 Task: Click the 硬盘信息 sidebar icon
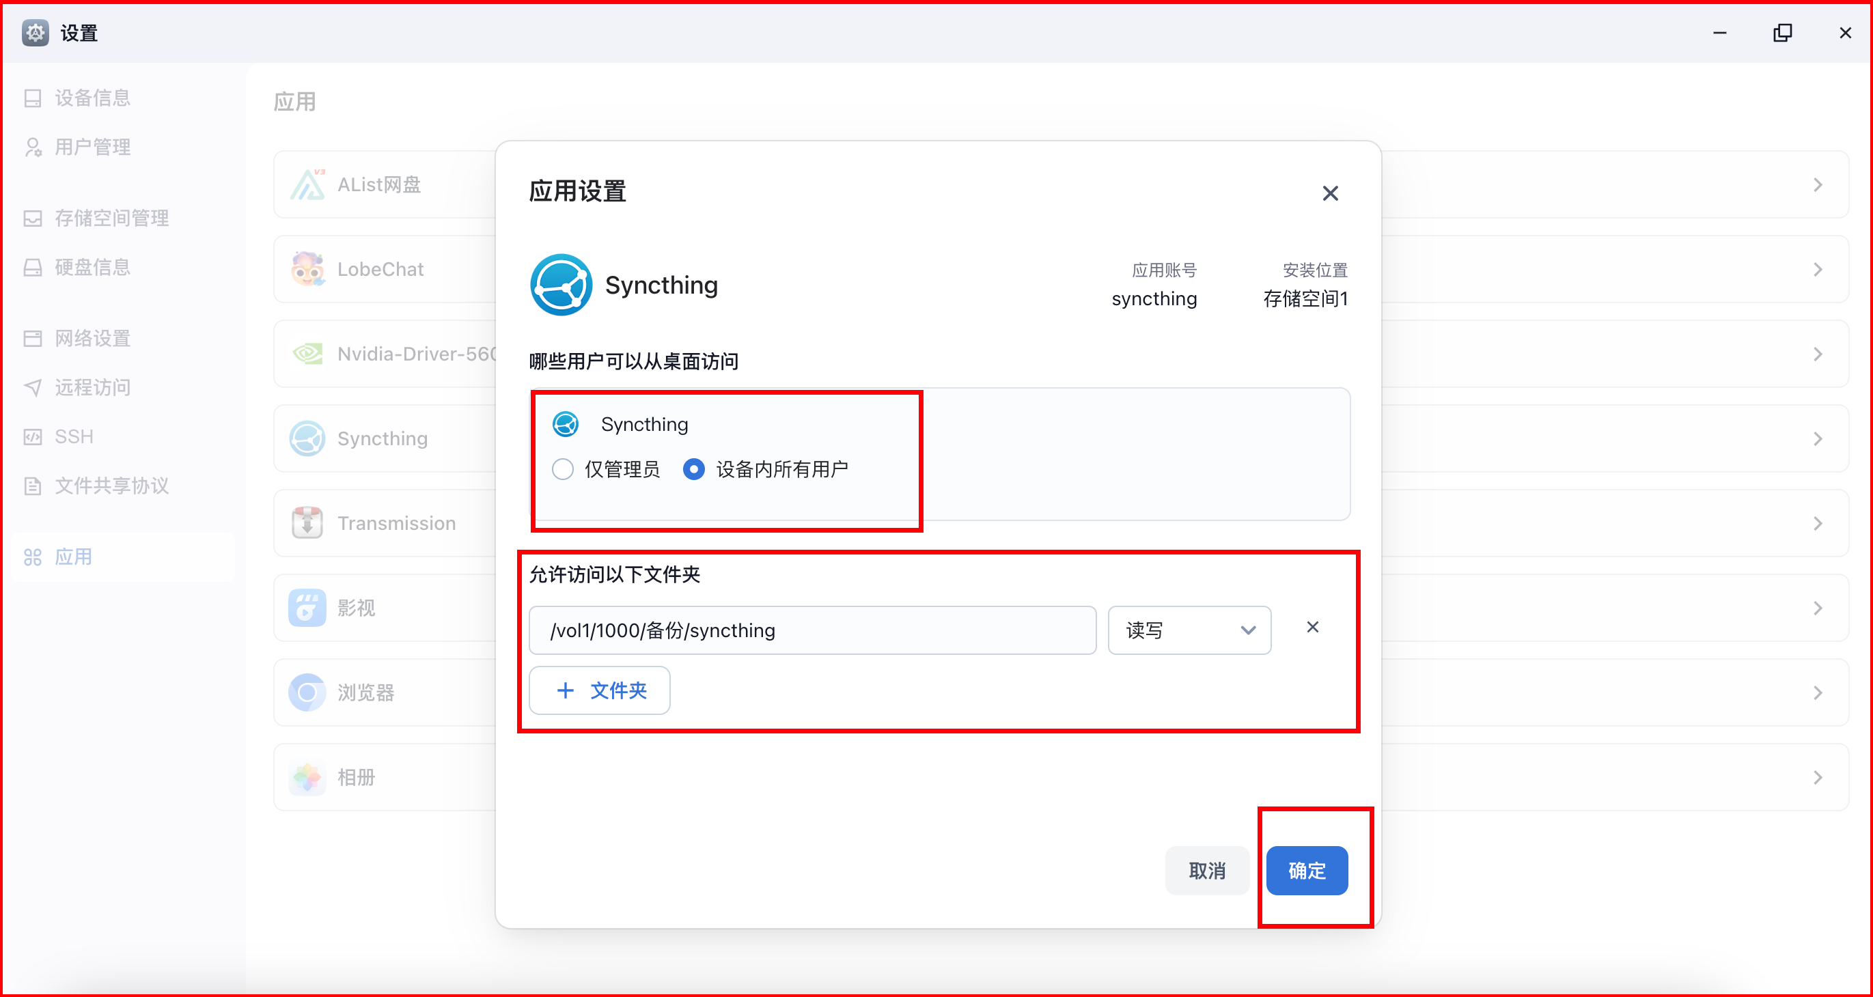[x=33, y=268]
